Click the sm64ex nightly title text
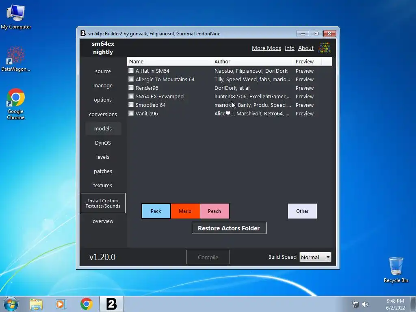The width and height of the screenshot is (416, 312). click(x=103, y=48)
